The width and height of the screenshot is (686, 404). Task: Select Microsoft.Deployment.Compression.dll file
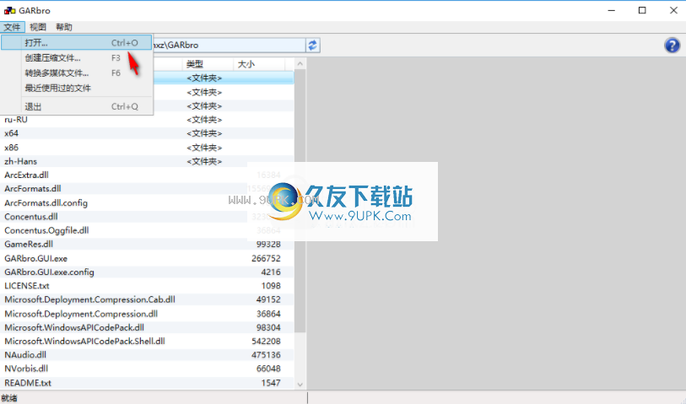(x=147, y=314)
